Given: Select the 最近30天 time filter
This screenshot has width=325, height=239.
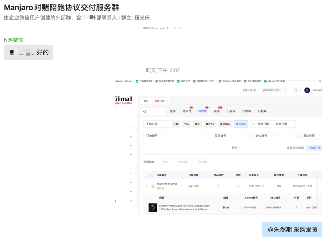Looking at the screenshot, I should pyautogui.click(x=225, y=124).
